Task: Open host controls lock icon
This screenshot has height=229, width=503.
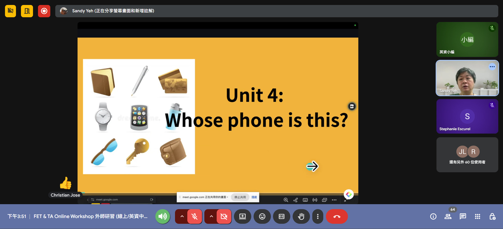Action: click(492, 216)
